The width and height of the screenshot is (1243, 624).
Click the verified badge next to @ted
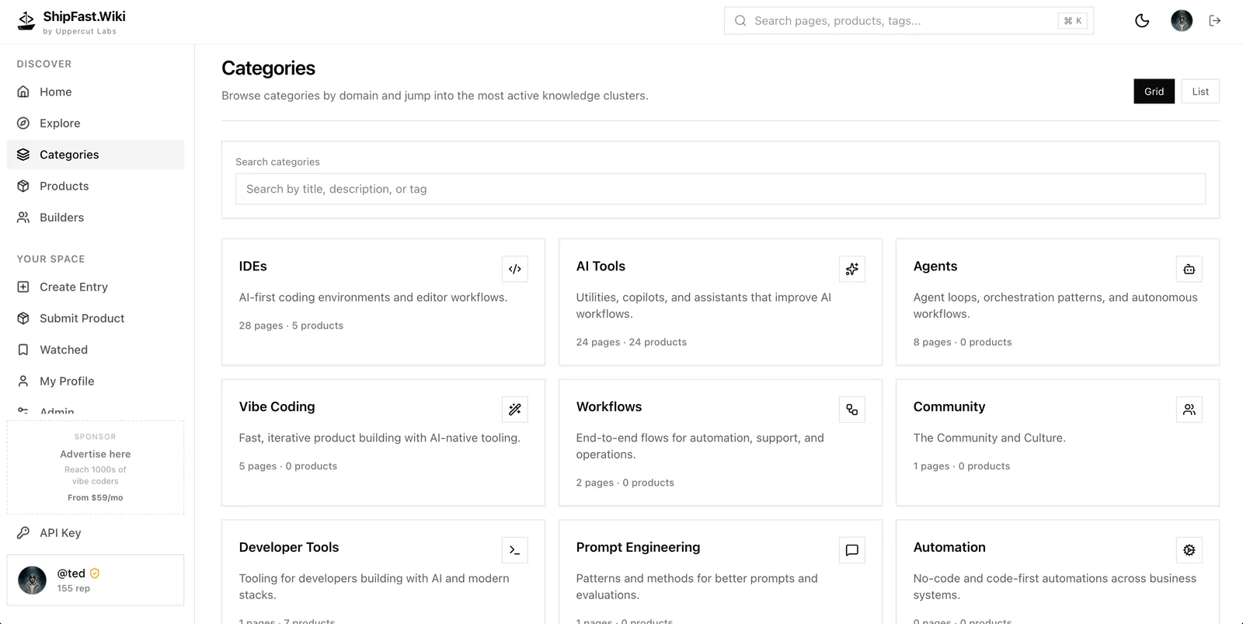click(x=95, y=573)
